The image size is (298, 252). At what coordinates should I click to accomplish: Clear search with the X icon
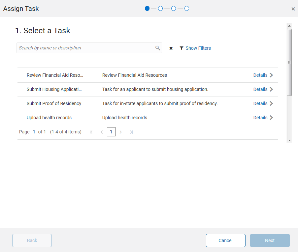click(171, 48)
